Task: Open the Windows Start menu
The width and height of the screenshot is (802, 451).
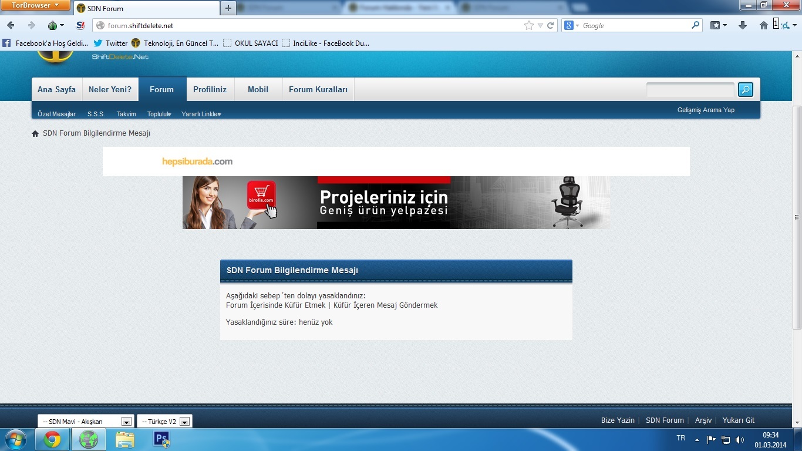Action: click(x=15, y=439)
